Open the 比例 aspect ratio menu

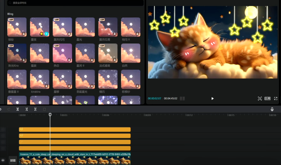pos(268,98)
